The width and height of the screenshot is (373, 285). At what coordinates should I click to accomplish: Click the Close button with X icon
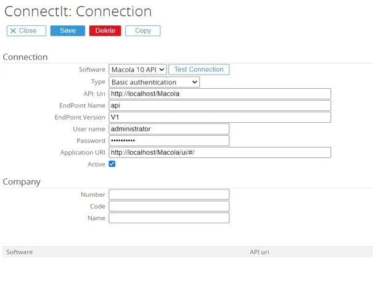pyautogui.click(x=22, y=31)
